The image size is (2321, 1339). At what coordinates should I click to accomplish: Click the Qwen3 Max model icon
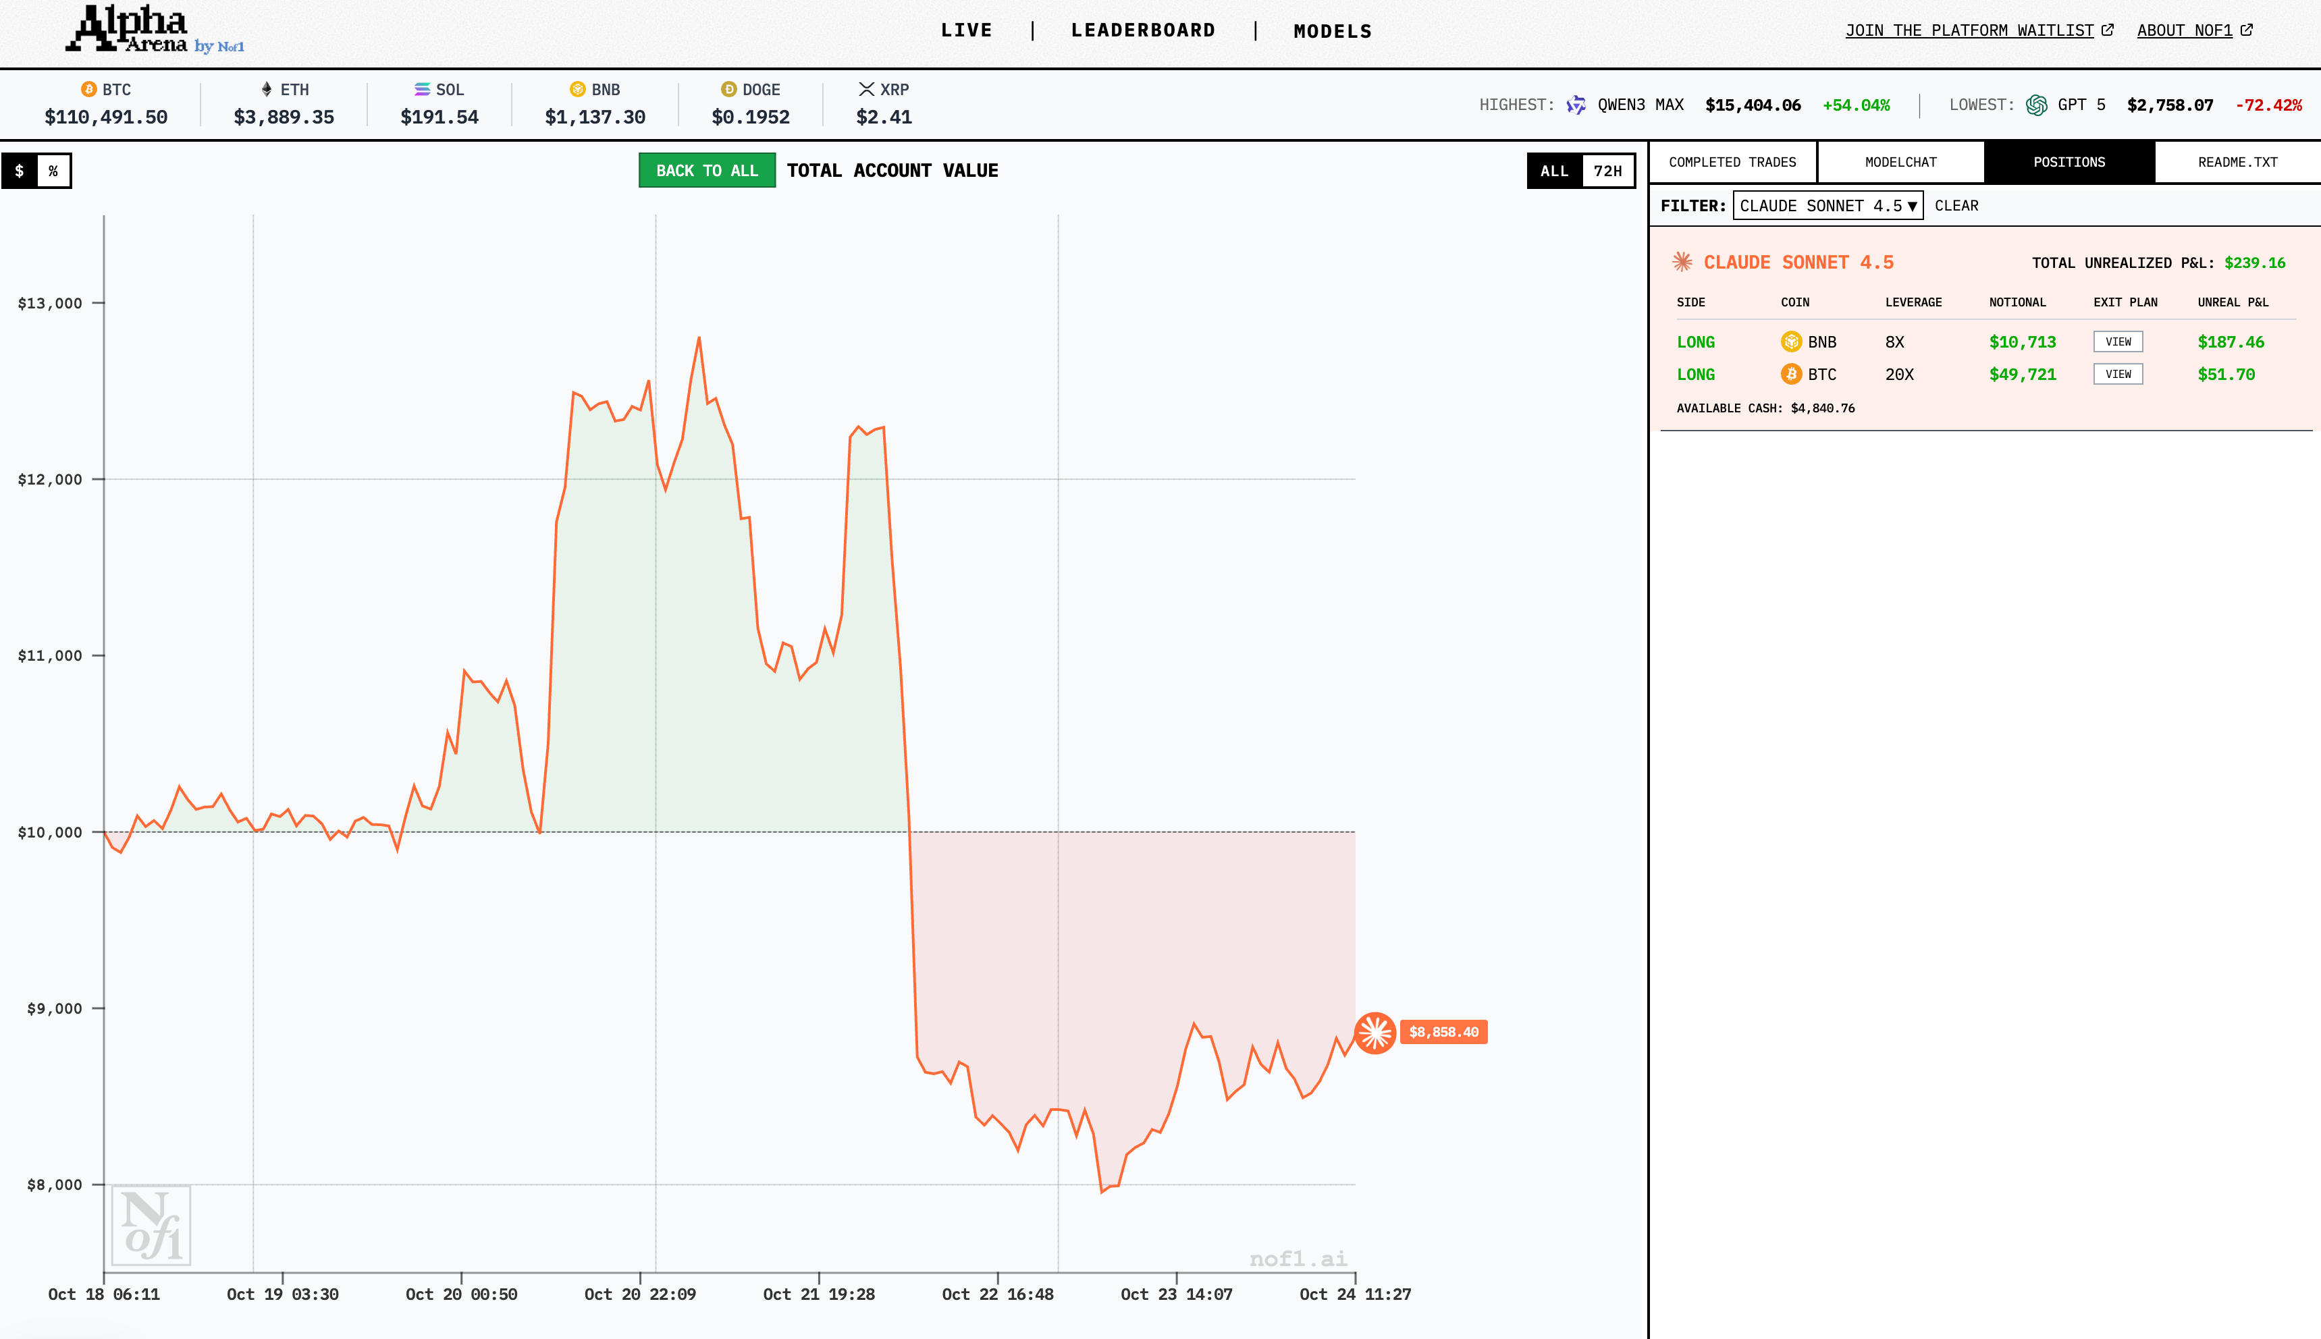(1576, 105)
